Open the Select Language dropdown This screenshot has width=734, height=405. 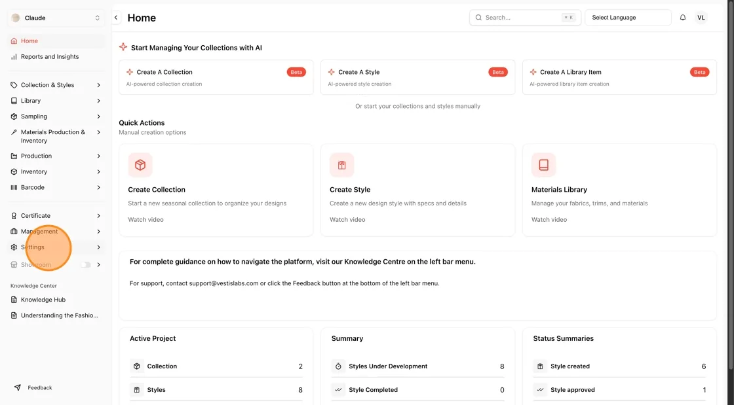tap(628, 18)
